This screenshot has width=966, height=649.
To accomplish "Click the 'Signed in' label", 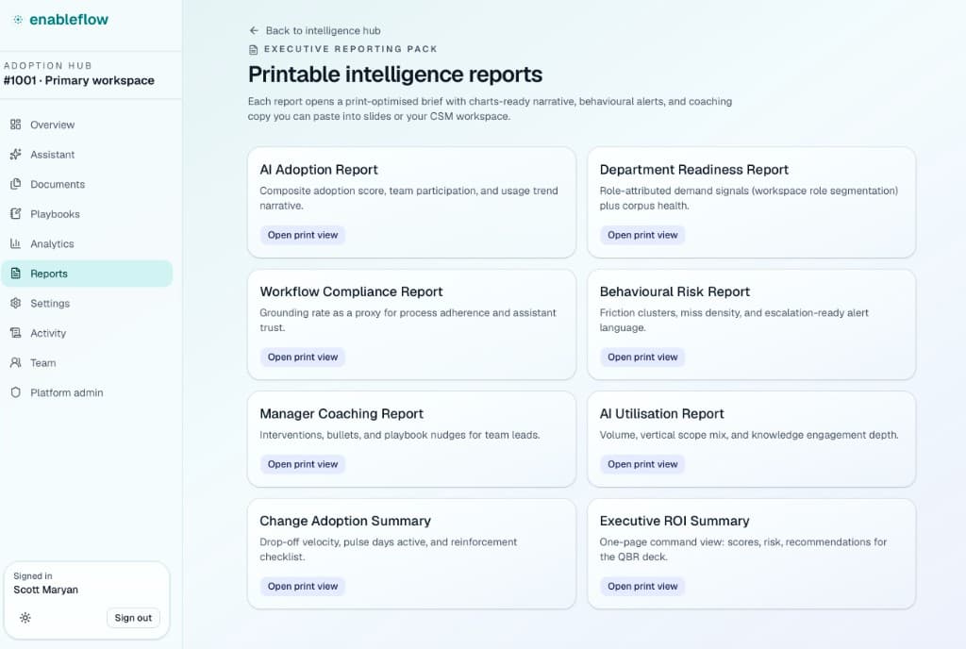I will [33, 575].
